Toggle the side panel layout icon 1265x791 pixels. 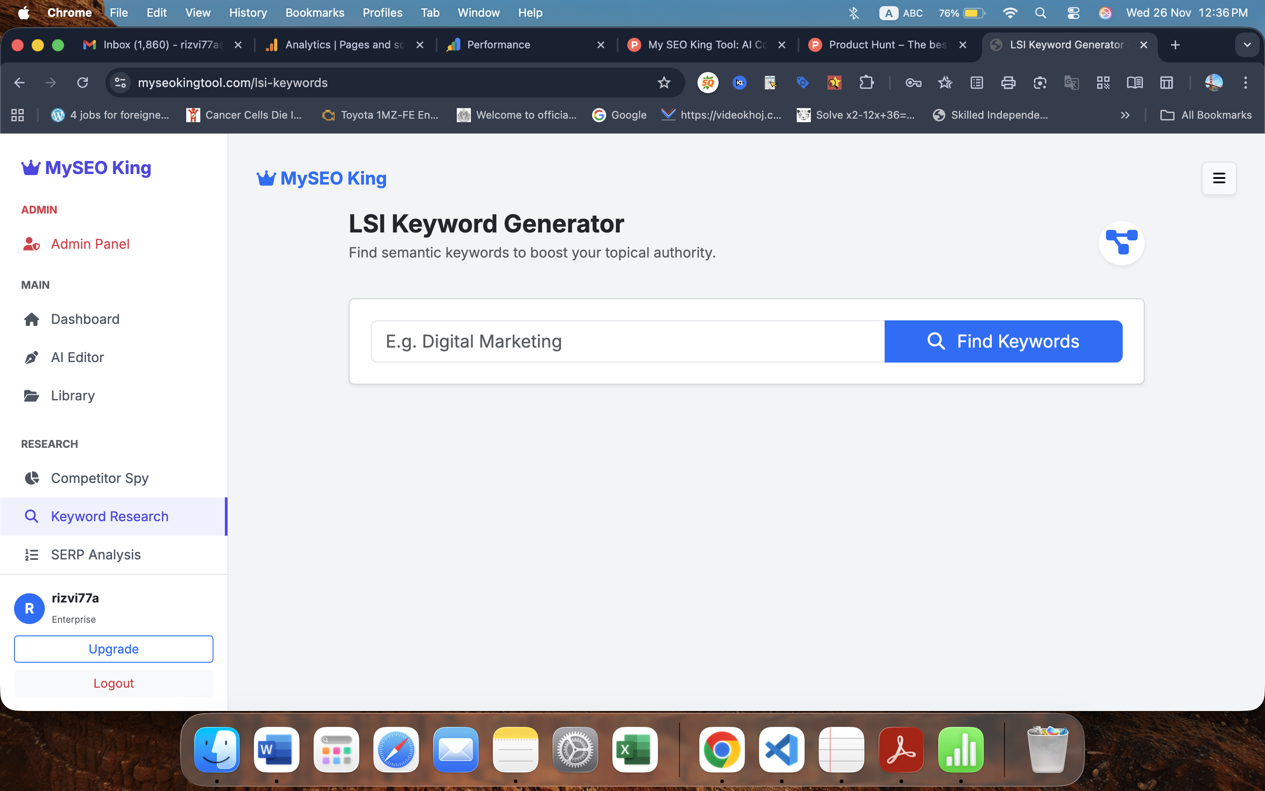pos(1167,83)
